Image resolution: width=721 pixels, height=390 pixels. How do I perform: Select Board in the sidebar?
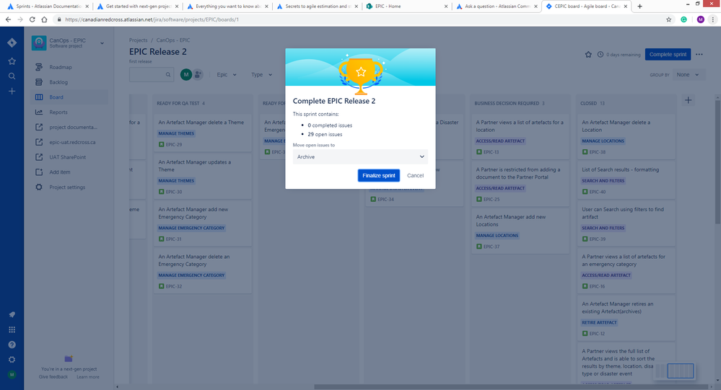coord(70,97)
